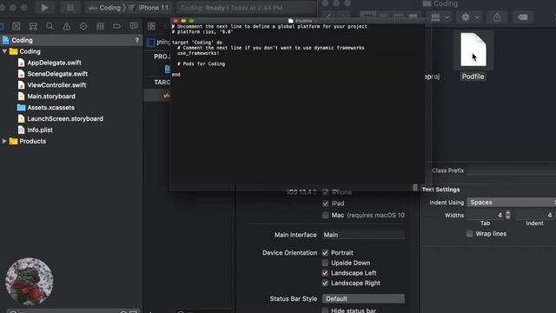Open the Source Control navigator
The width and height of the screenshot is (556, 313).
click(16, 26)
